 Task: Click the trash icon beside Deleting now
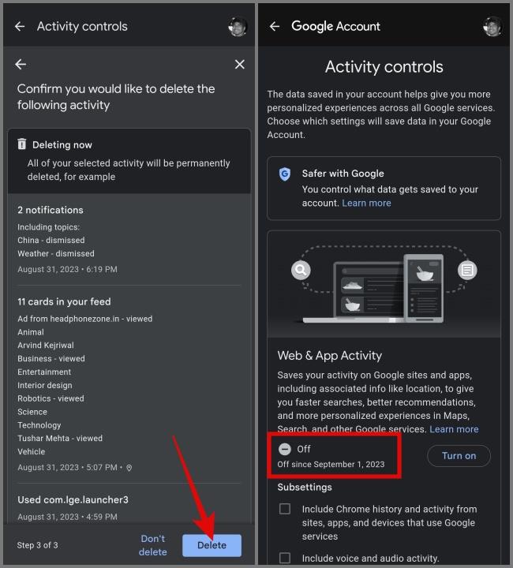22,144
